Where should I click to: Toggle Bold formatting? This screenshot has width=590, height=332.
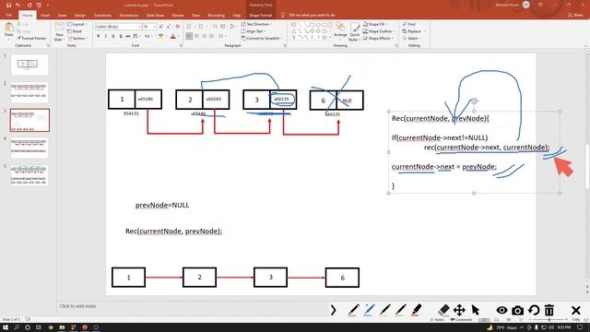point(99,36)
